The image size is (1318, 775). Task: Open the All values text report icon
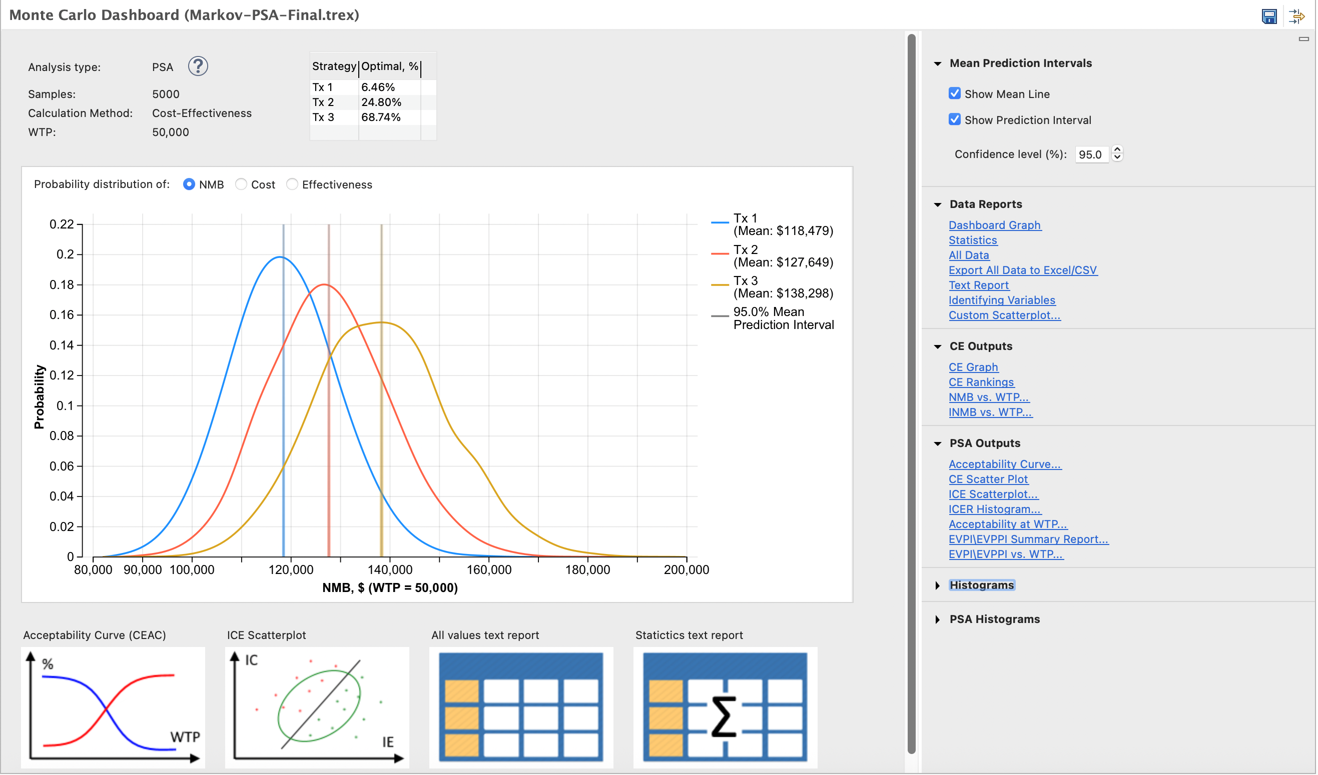pos(521,707)
